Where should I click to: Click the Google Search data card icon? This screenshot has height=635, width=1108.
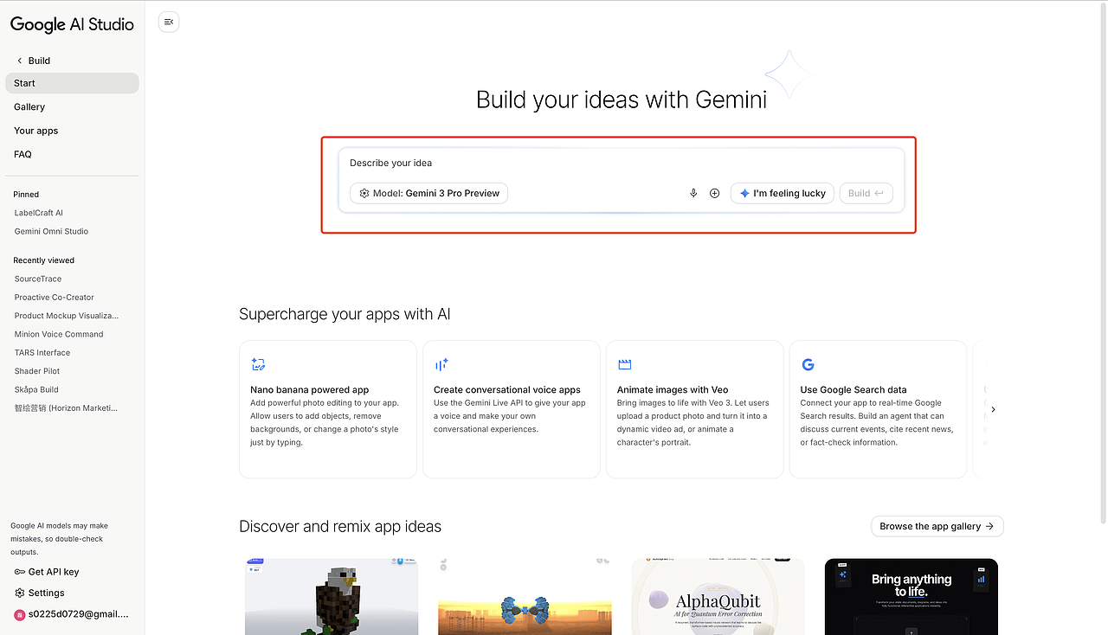[x=808, y=365]
